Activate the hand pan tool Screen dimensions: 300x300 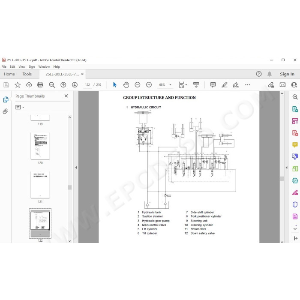click(126, 85)
